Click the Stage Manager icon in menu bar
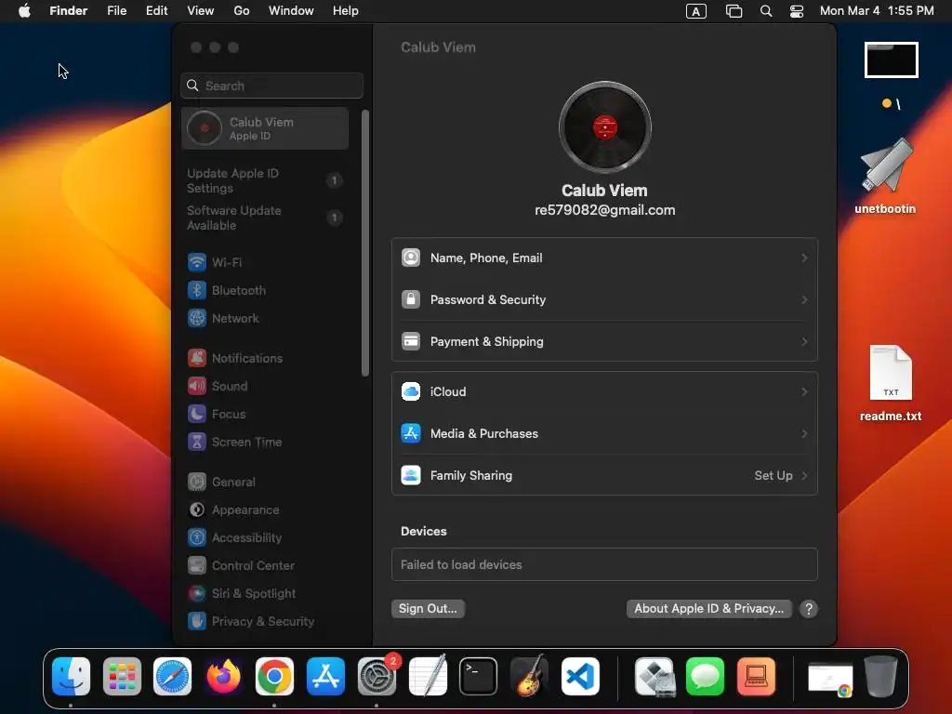952x714 pixels. 734,11
